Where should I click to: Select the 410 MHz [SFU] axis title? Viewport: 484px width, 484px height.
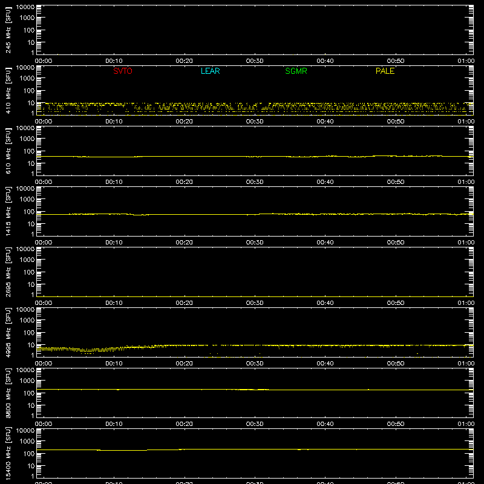(8, 91)
